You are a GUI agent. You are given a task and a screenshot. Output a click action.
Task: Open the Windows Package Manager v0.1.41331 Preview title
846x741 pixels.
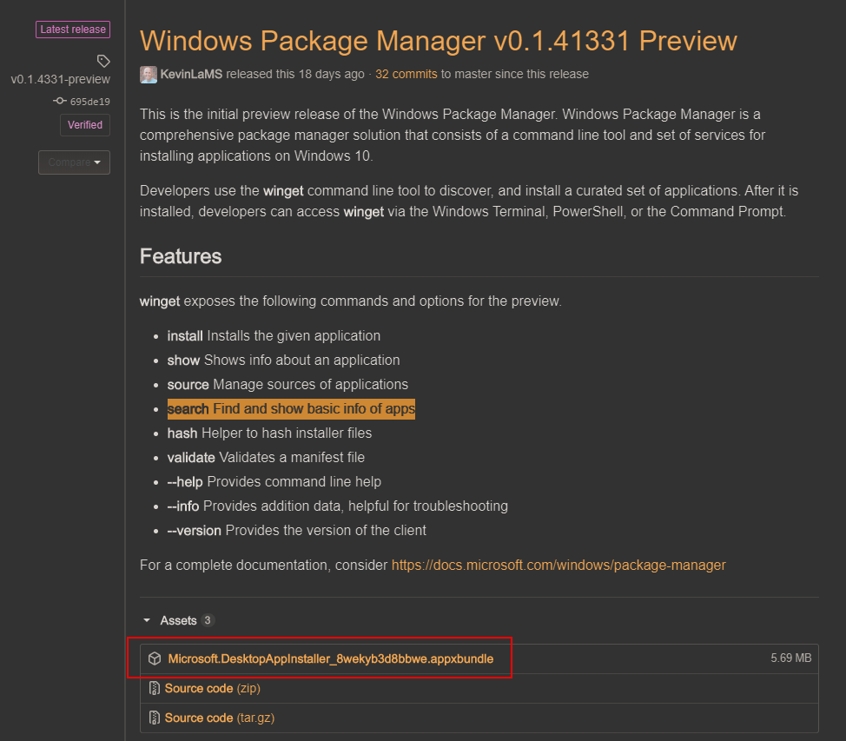(438, 41)
